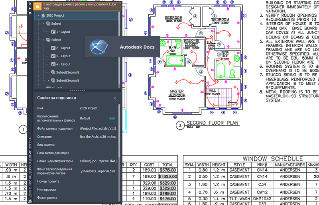
Task: Select icon of Subset containing 1 - Layout
Action: pyautogui.click(x=48, y=23)
